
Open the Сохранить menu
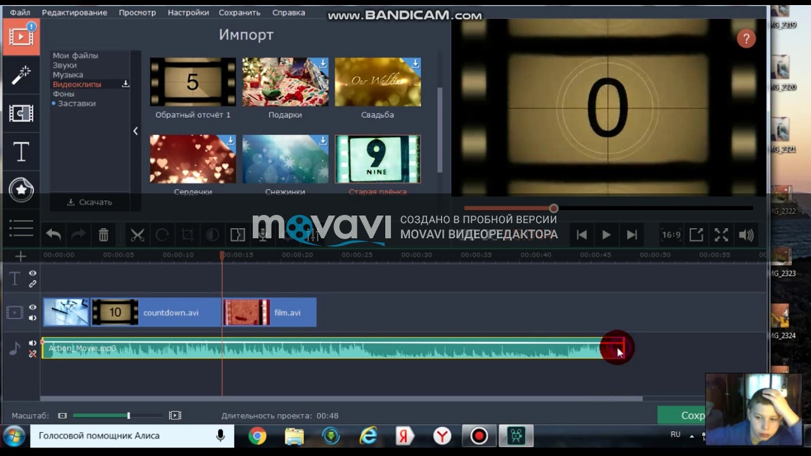click(239, 13)
